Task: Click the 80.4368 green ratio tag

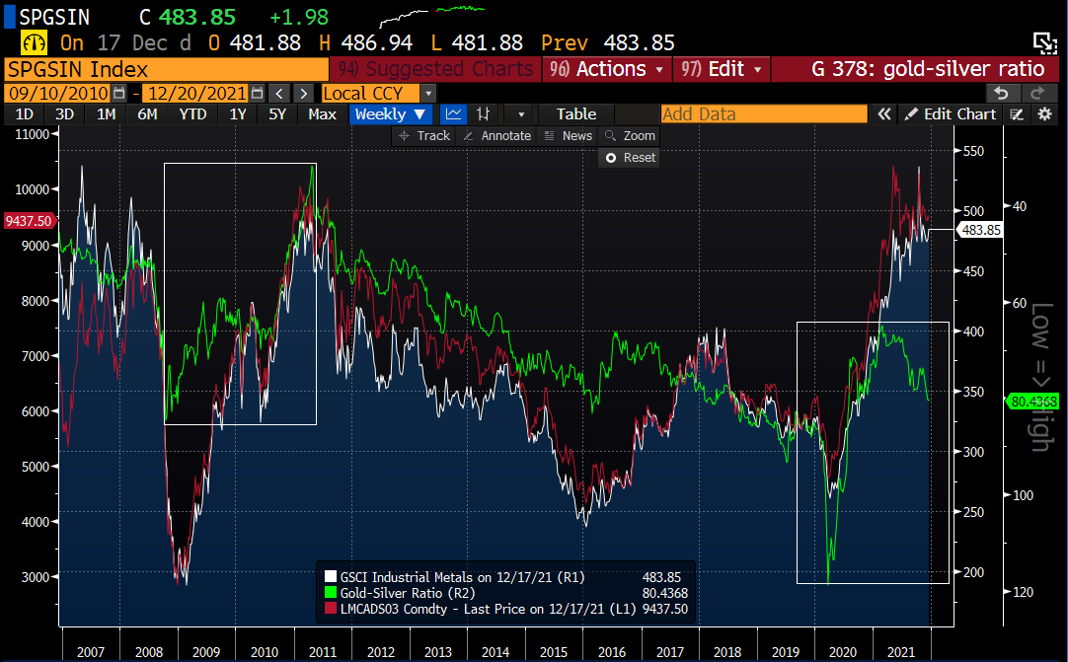Action: pos(1033,402)
